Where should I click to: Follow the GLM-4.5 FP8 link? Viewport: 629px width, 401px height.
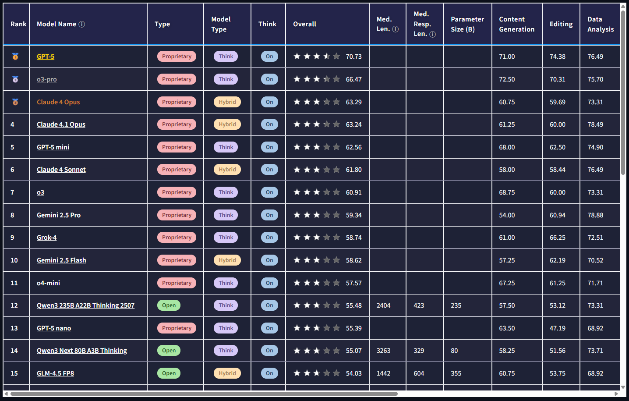point(55,373)
